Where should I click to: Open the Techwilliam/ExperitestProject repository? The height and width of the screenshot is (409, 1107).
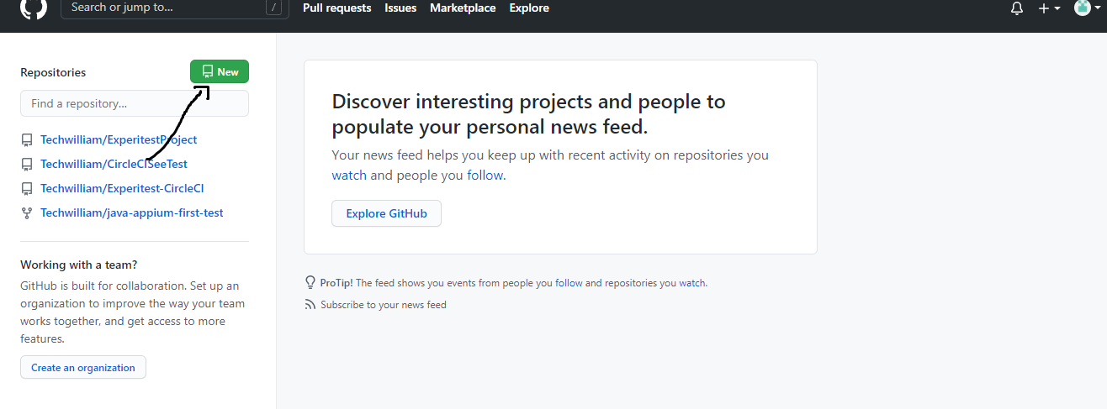[x=119, y=140]
